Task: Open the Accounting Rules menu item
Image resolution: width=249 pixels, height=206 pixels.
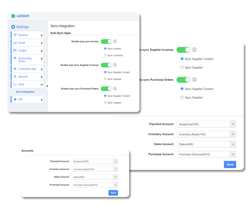Action: (x=27, y=60)
